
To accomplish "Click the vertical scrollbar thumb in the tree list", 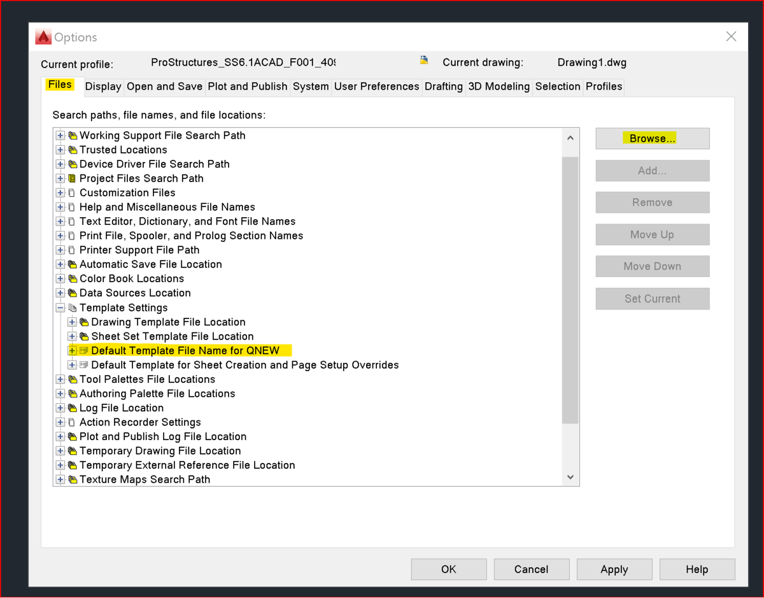I will tap(570, 290).
